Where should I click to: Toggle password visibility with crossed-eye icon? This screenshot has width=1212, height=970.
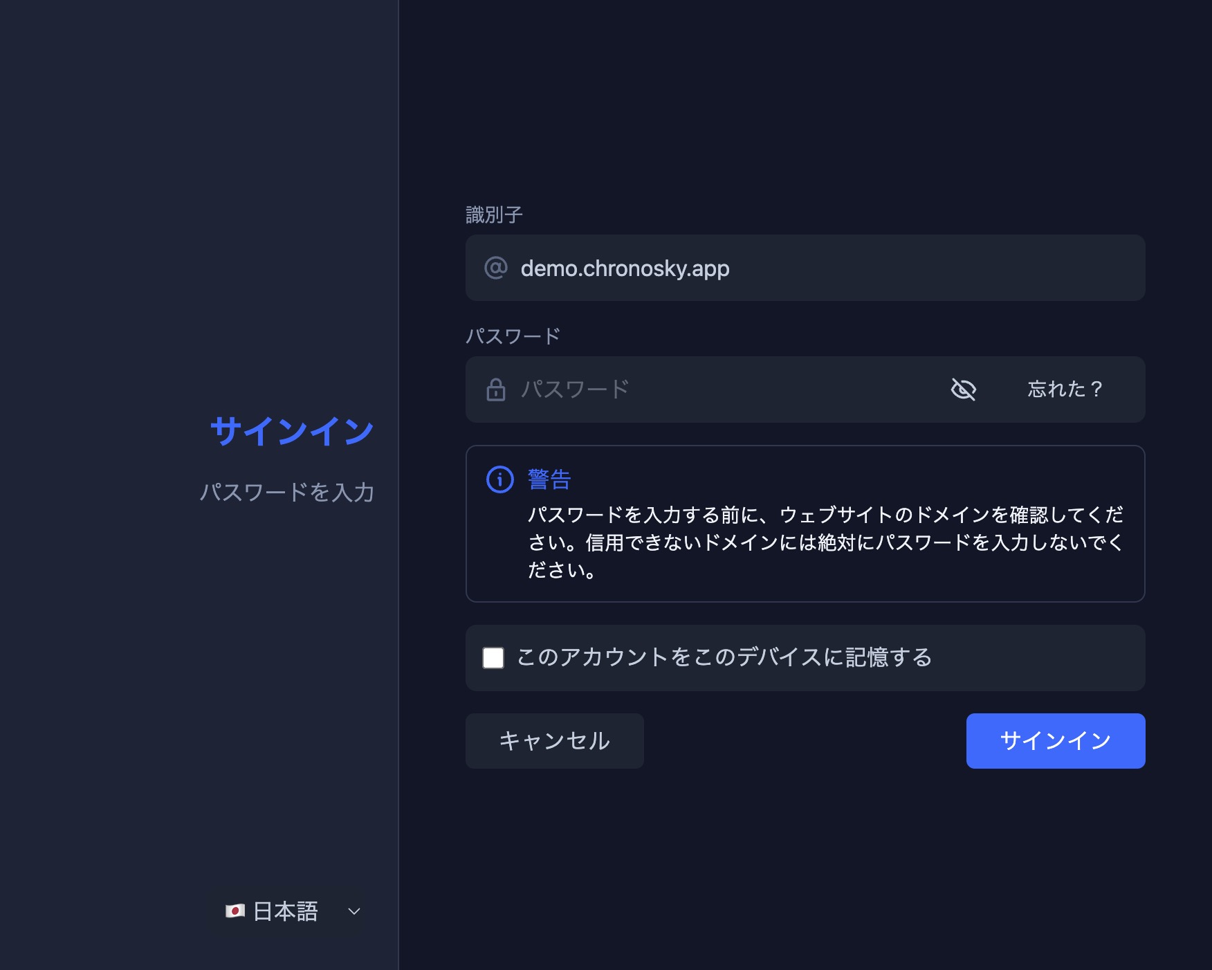[963, 390]
